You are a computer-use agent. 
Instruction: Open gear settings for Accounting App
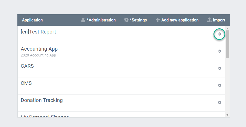[x=219, y=51]
